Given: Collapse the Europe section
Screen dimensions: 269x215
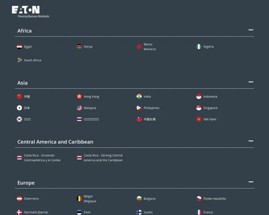Looking at the screenshot, I should tap(251, 182).
